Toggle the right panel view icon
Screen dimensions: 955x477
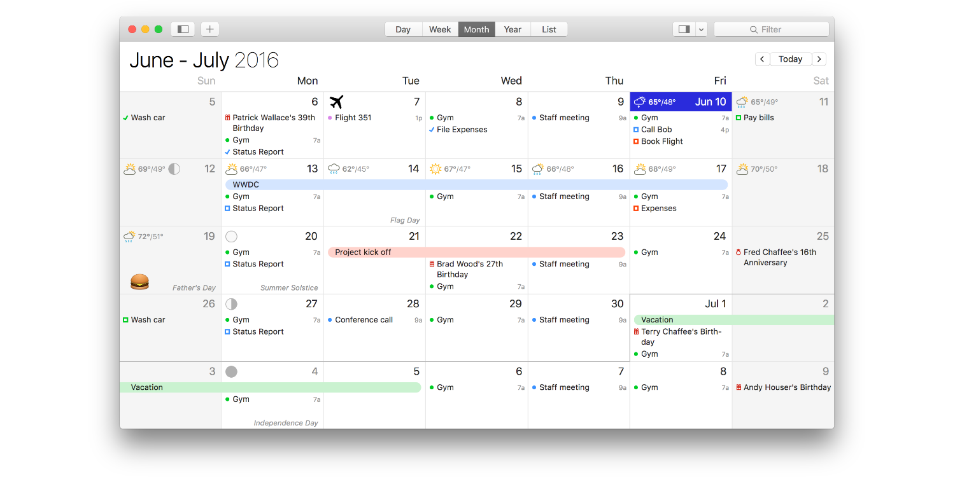click(x=684, y=29)
